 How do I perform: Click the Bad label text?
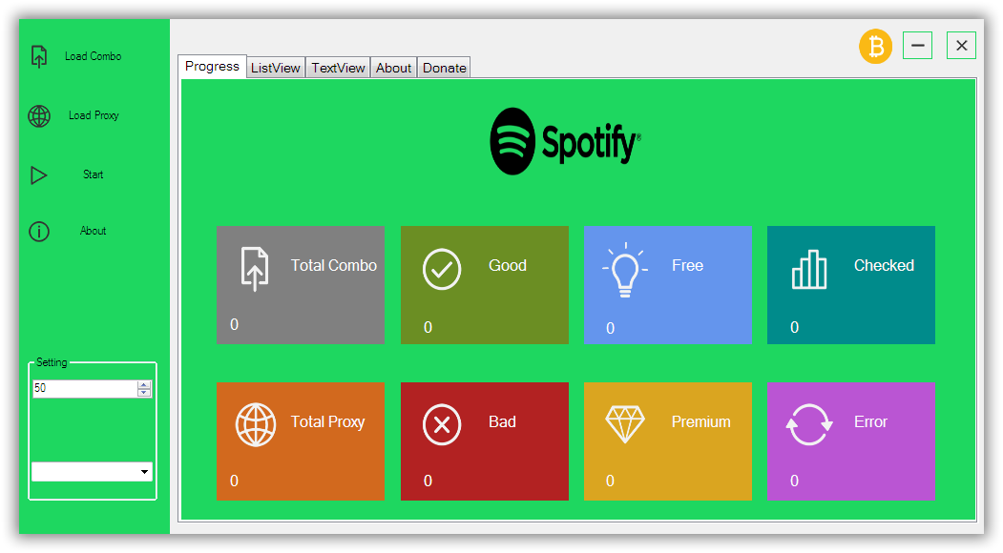(502, 422)
